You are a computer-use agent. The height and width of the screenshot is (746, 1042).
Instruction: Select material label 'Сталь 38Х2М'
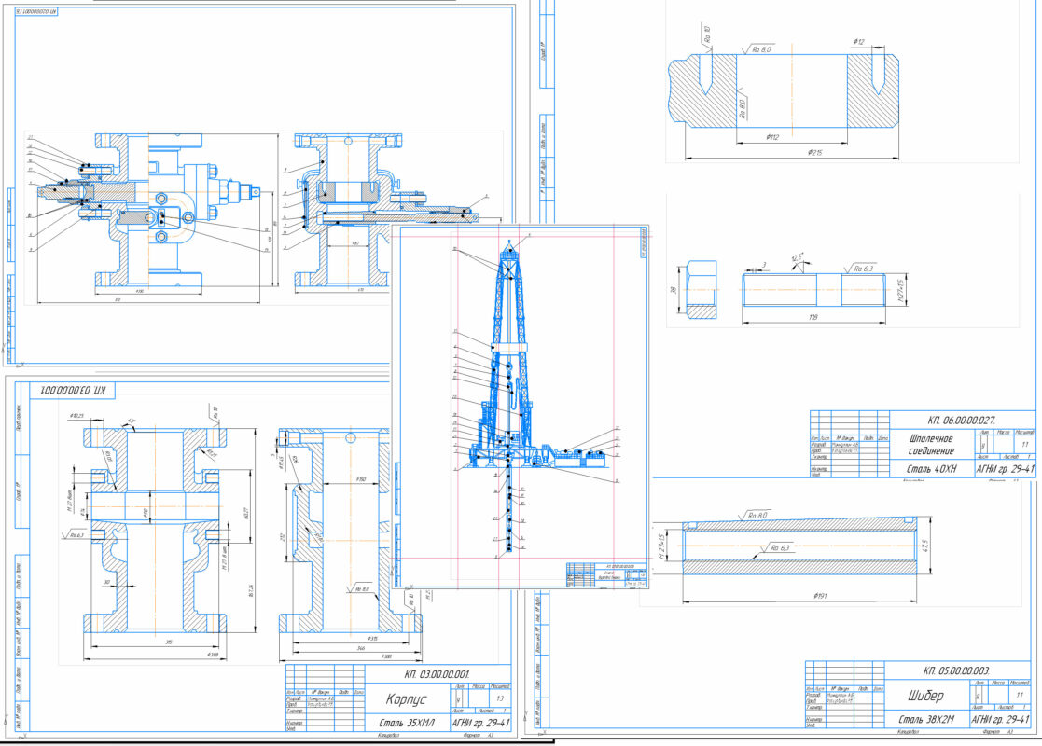point(928,720)
